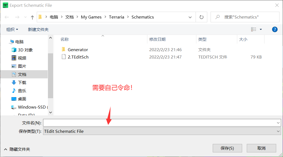Viewport: 283px width, 157px height.
Task: Click the Up one level arrow
Action: [32, 17]
